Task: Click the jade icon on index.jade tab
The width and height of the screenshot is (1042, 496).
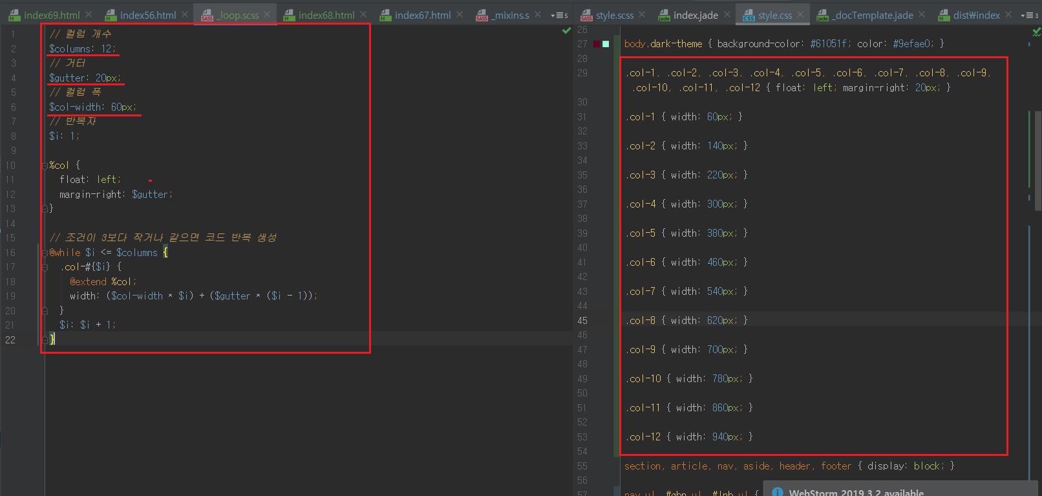Action: coord(664,15)
